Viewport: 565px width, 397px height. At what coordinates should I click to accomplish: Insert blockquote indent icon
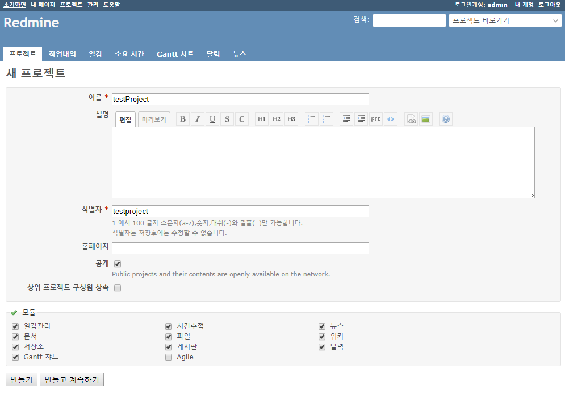click(346, 119)
